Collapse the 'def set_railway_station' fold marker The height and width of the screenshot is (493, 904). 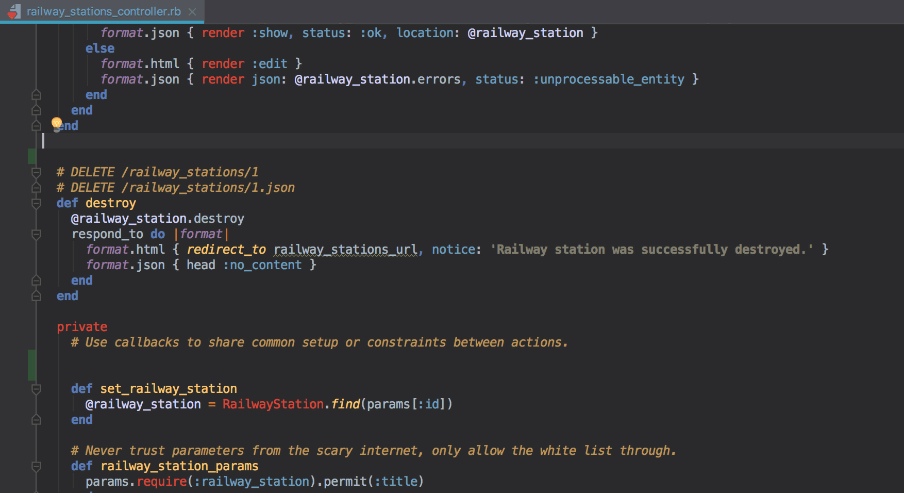coord(36,389)
